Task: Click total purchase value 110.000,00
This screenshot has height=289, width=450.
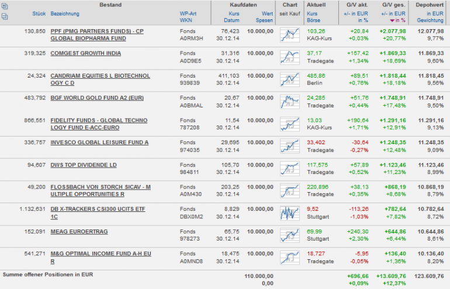Action: tap(259, 276)
